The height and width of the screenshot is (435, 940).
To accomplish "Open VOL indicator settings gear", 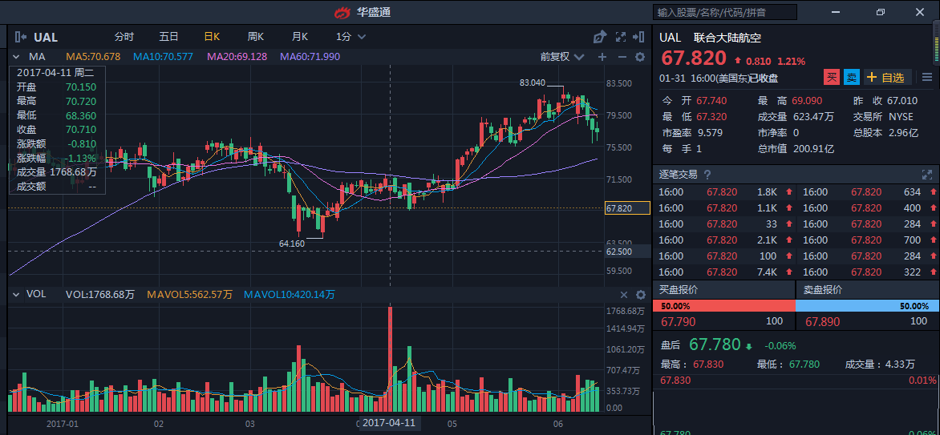I will [640, 295].
